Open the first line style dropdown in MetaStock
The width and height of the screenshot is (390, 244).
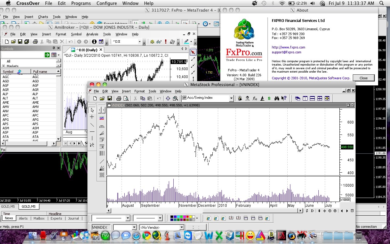pos(128,218)
